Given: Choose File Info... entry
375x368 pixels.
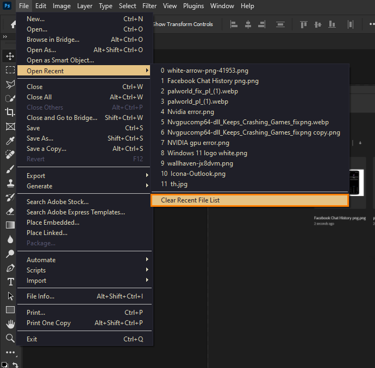Looking at the screenshot, I should coord(84,296).
